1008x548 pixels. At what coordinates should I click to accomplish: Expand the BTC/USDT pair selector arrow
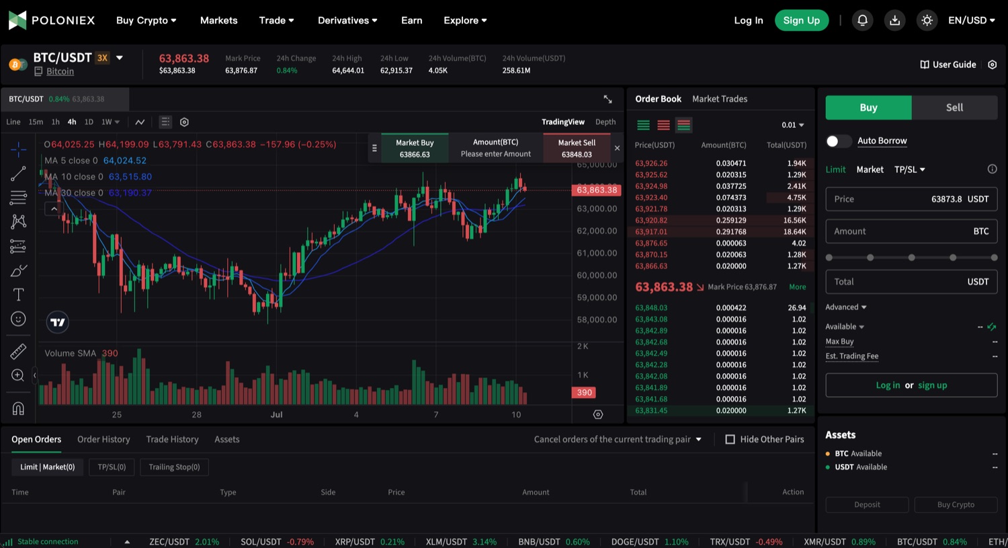(120, 58)
